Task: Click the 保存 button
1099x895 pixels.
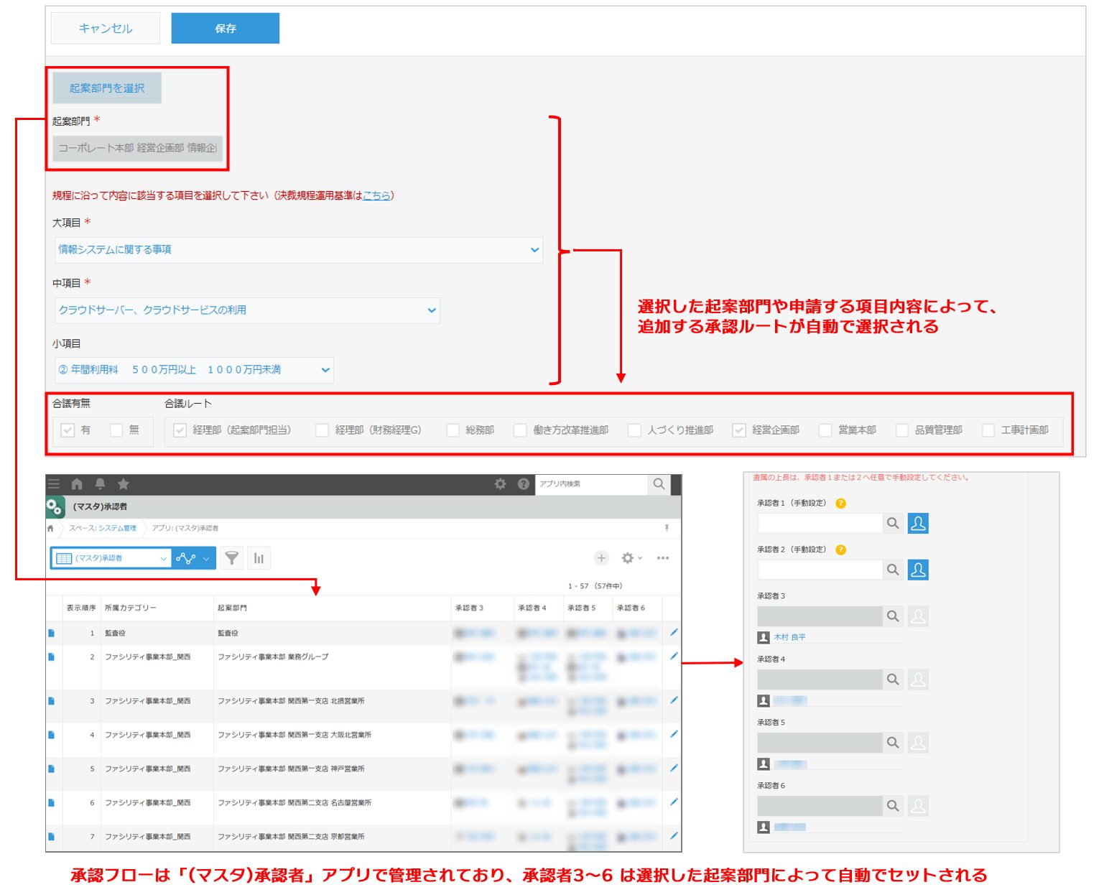Action: coord(225,29)
